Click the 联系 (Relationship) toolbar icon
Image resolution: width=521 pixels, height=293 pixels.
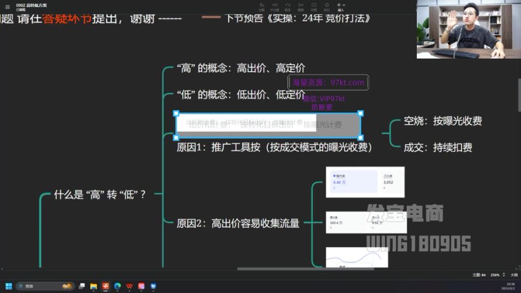pos(287,7)
